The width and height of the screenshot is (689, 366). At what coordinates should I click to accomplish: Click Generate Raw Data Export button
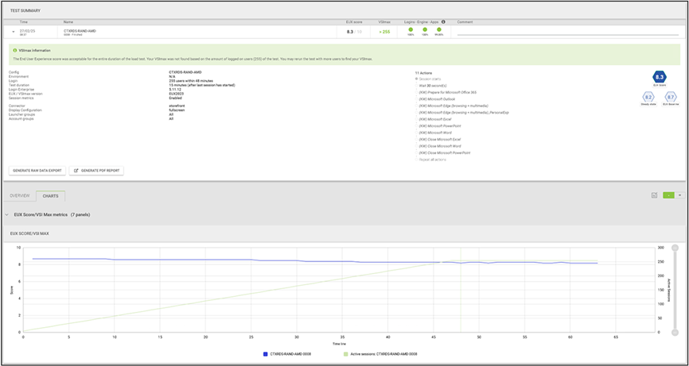coord(37,170)
